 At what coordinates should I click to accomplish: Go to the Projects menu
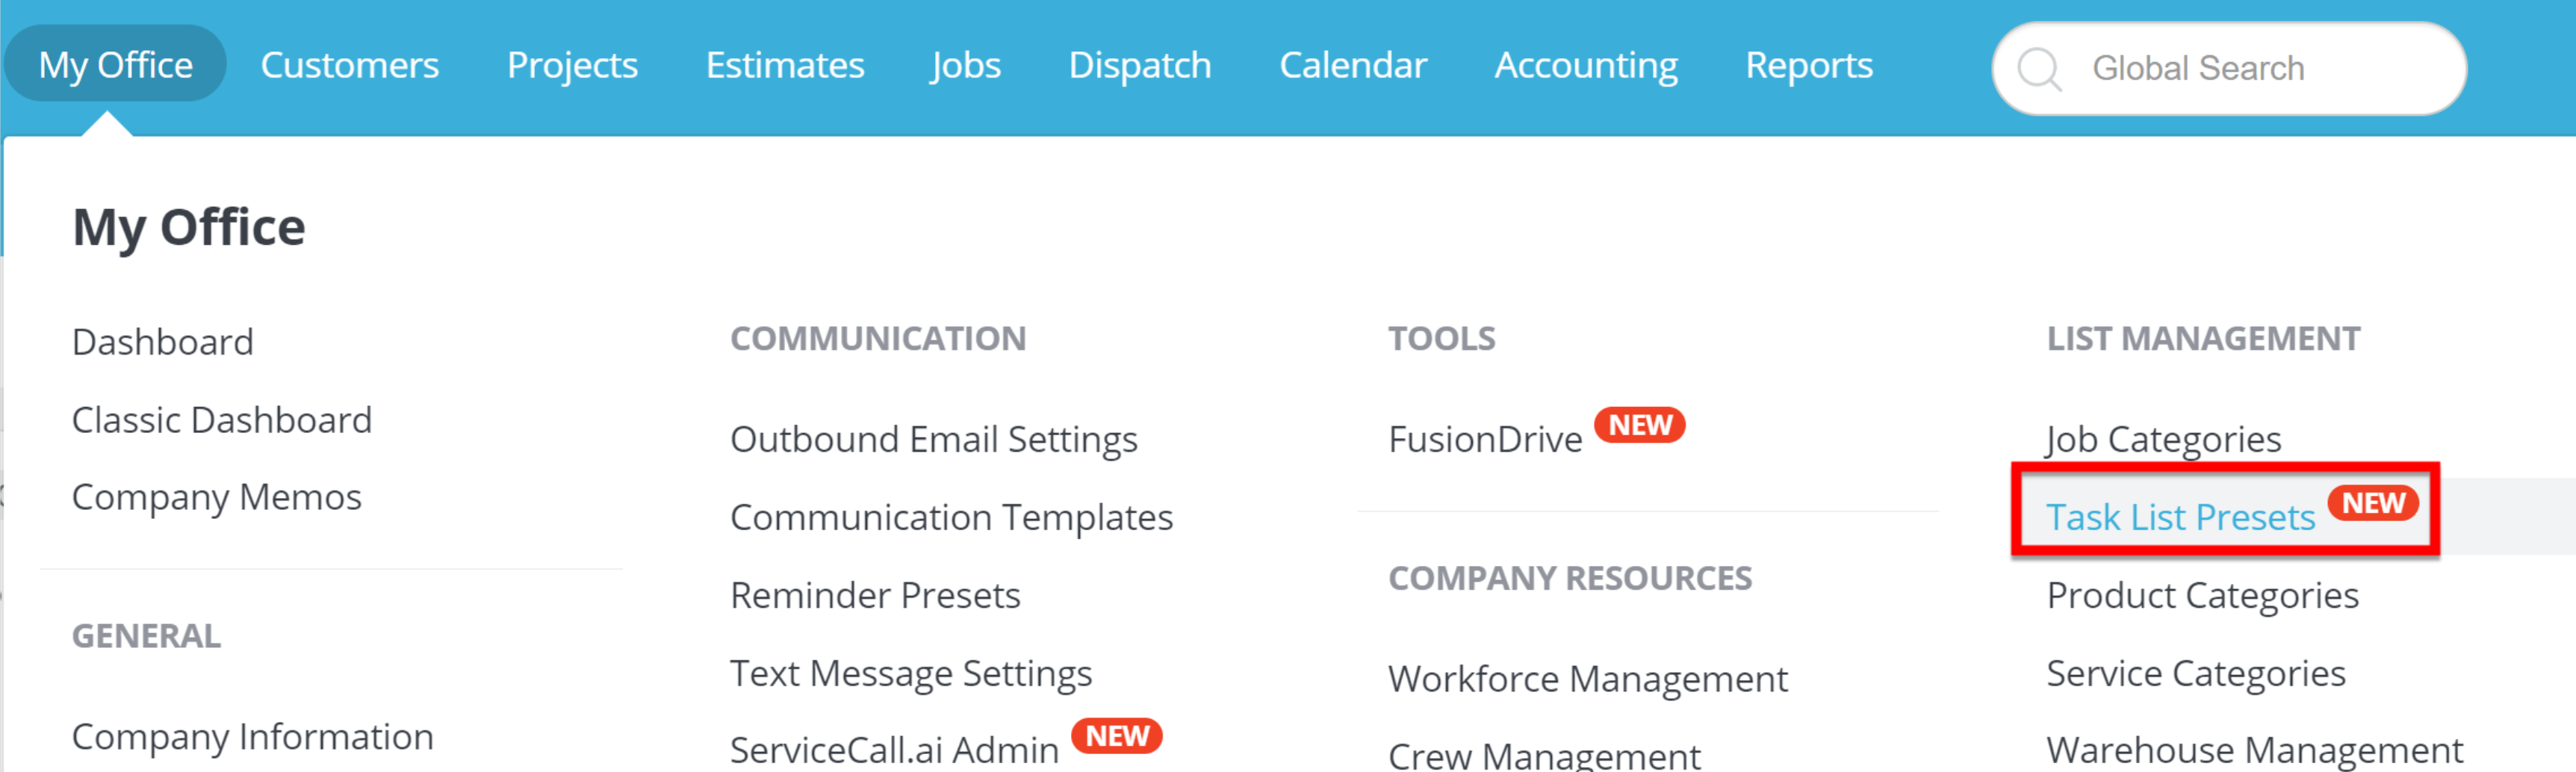[x=572, y=65]
